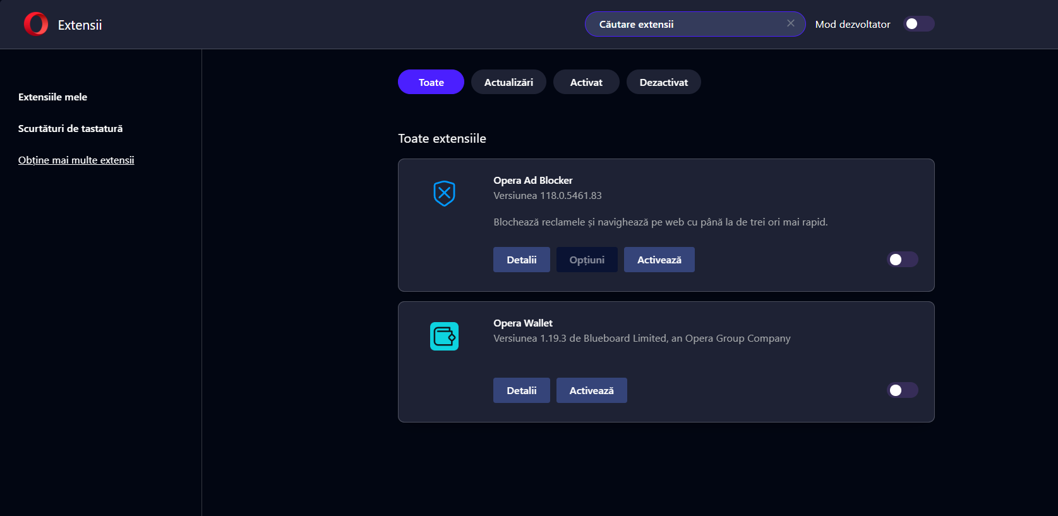Click the Opera logo icon
The height and width of the screenshot is (516, 1058).
point(36,24)
